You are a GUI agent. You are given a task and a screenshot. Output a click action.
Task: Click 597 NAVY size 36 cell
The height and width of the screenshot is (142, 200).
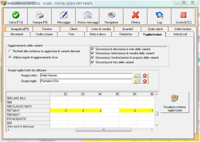128,110
